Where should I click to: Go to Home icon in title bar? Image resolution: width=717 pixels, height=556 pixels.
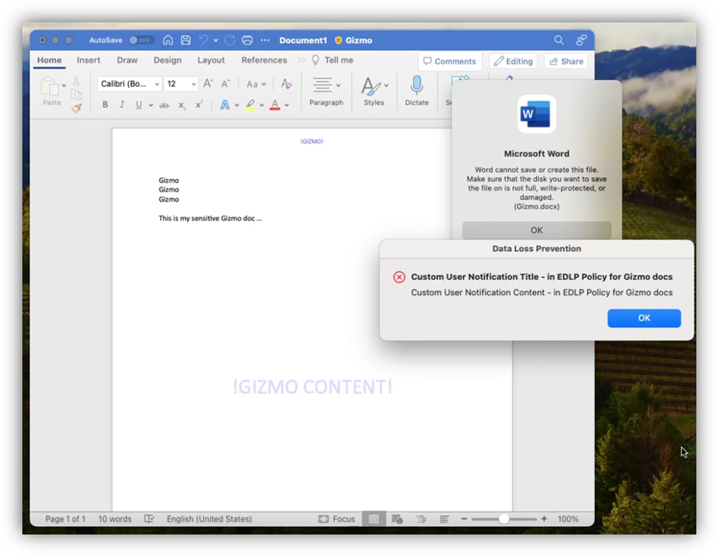click(168, 40)
